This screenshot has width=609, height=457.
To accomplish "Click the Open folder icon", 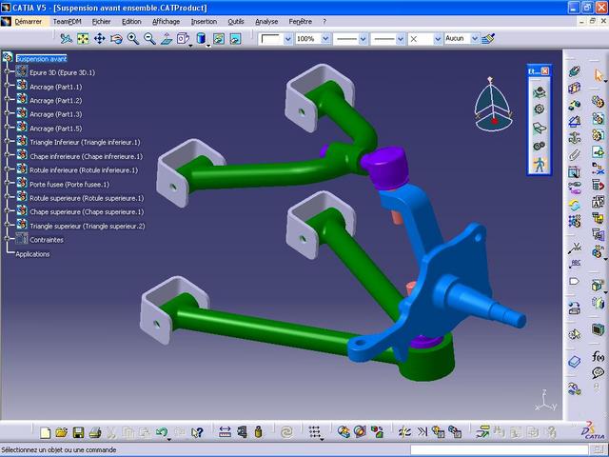I will tap(61, 432).
